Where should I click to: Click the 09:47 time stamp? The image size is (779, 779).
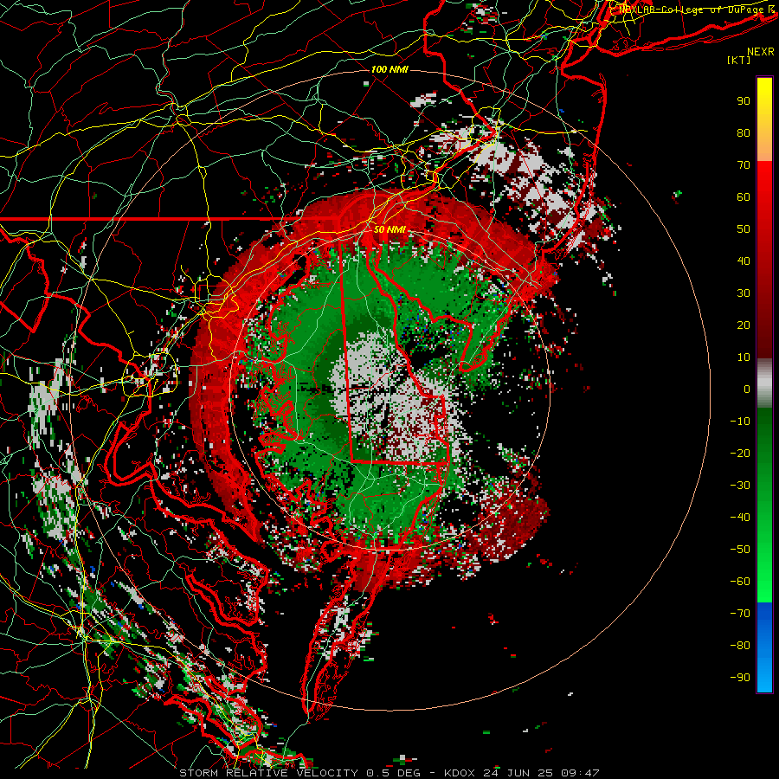point(580,773)
